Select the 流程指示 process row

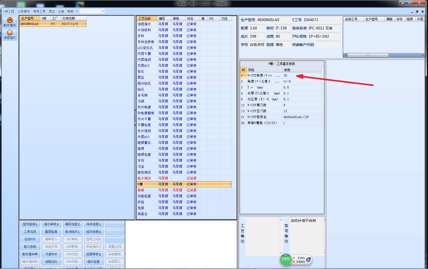coord(184,24)
